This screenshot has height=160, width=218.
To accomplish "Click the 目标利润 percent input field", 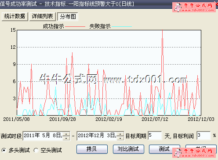I will pyautogui.click(x=203, y=135).
